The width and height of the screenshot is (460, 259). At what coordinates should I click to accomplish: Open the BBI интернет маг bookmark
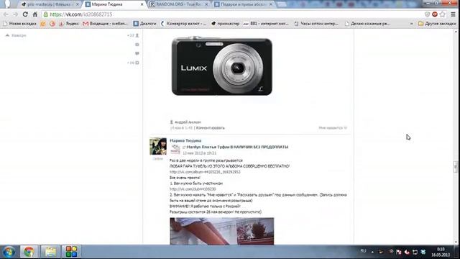[x=266, y=24]
